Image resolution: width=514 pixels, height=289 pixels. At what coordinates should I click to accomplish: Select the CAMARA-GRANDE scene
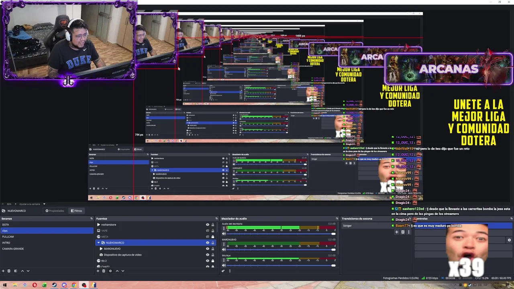tap(47, 249)
